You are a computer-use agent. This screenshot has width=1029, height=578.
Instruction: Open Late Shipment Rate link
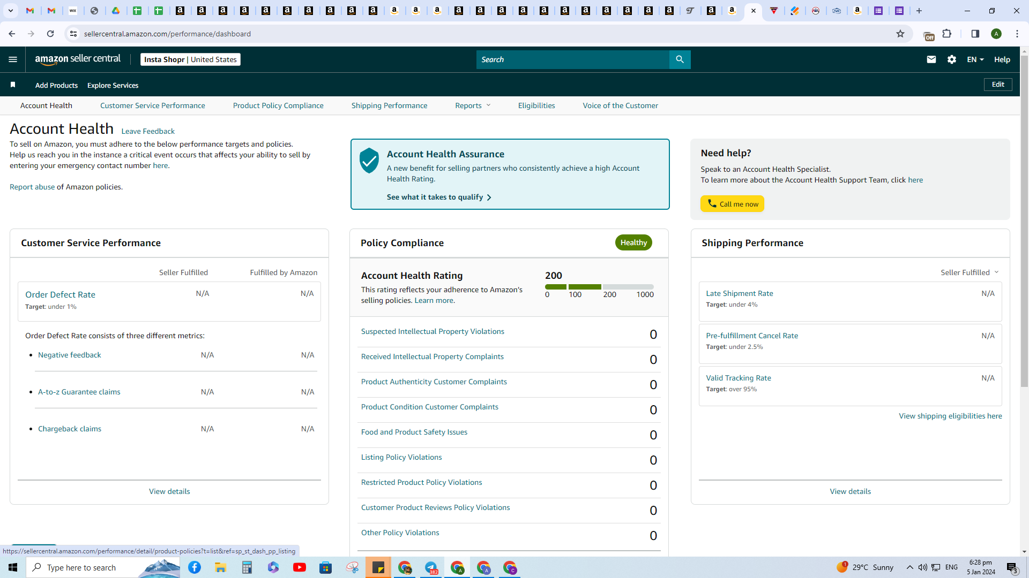click(x=740, y=293)
